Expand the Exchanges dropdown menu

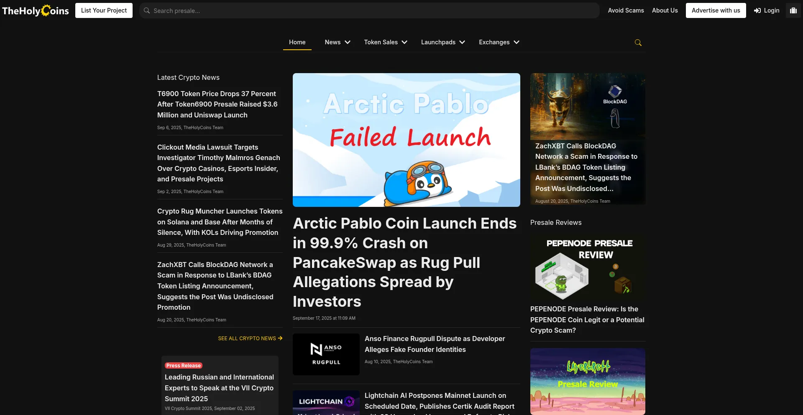[x=499, y=42]
